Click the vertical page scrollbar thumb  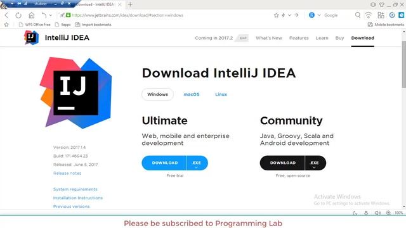click(x=403, y=64)
